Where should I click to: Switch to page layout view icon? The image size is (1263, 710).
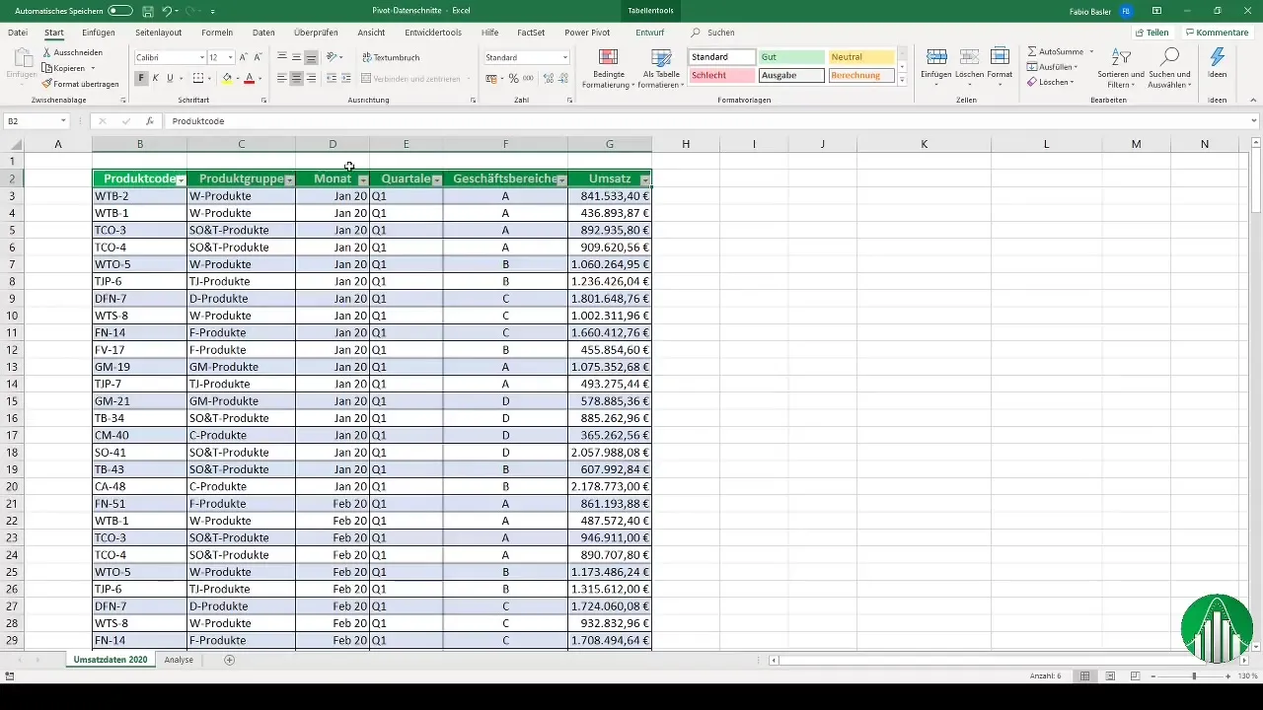click(x=1110, y=676)
